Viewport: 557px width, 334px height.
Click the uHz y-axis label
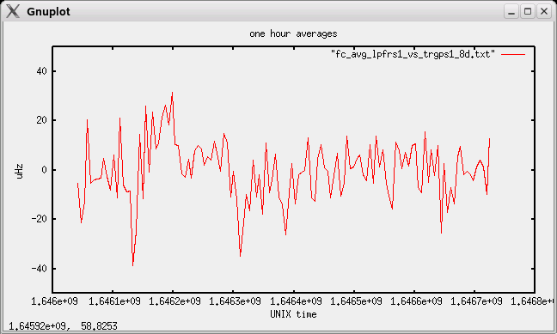click(x=19, y=171)
